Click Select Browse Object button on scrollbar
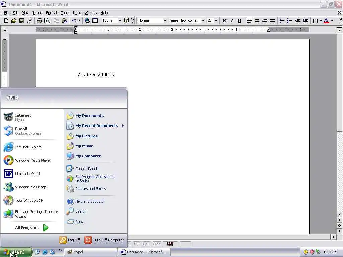 tap(340, 225)
